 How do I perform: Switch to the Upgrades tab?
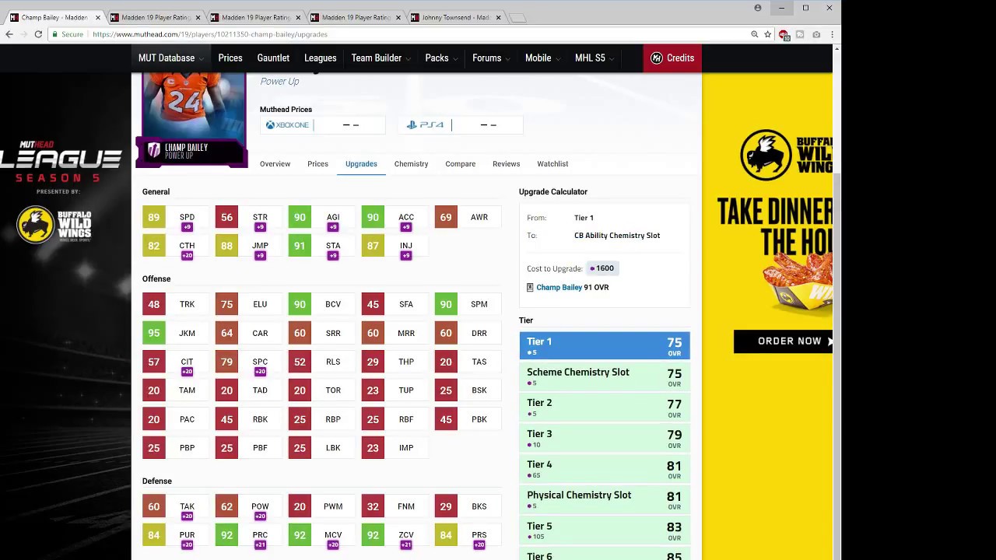coord(361,164)
